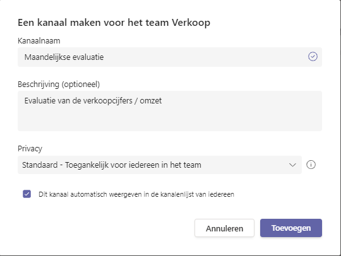Click Annuleren to cancel channel creation

click(x=224, y=228)
